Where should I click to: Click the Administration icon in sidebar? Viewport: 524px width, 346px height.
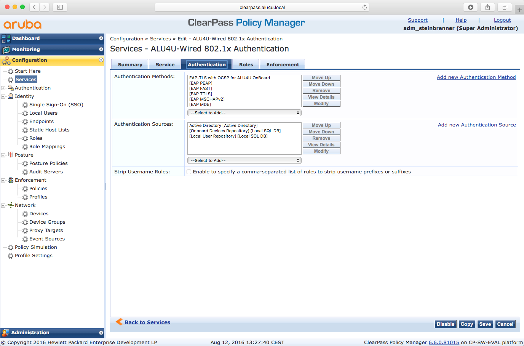[5, 333]
